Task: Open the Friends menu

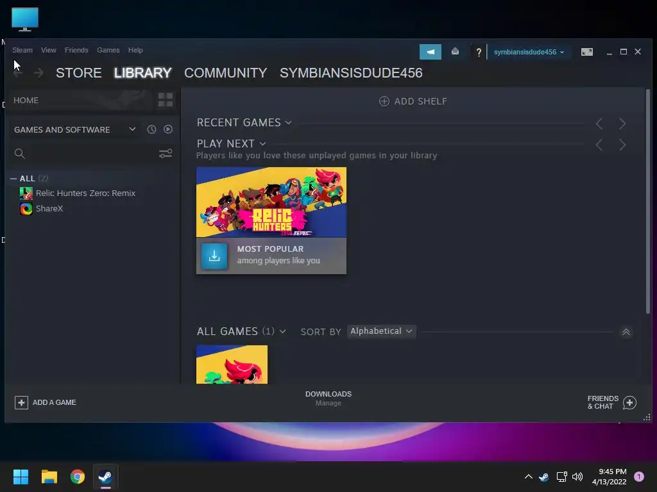Action: 76,50
